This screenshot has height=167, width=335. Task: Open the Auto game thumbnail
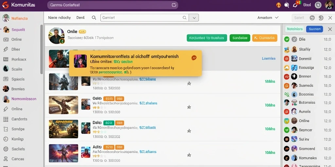pos(63,153)
